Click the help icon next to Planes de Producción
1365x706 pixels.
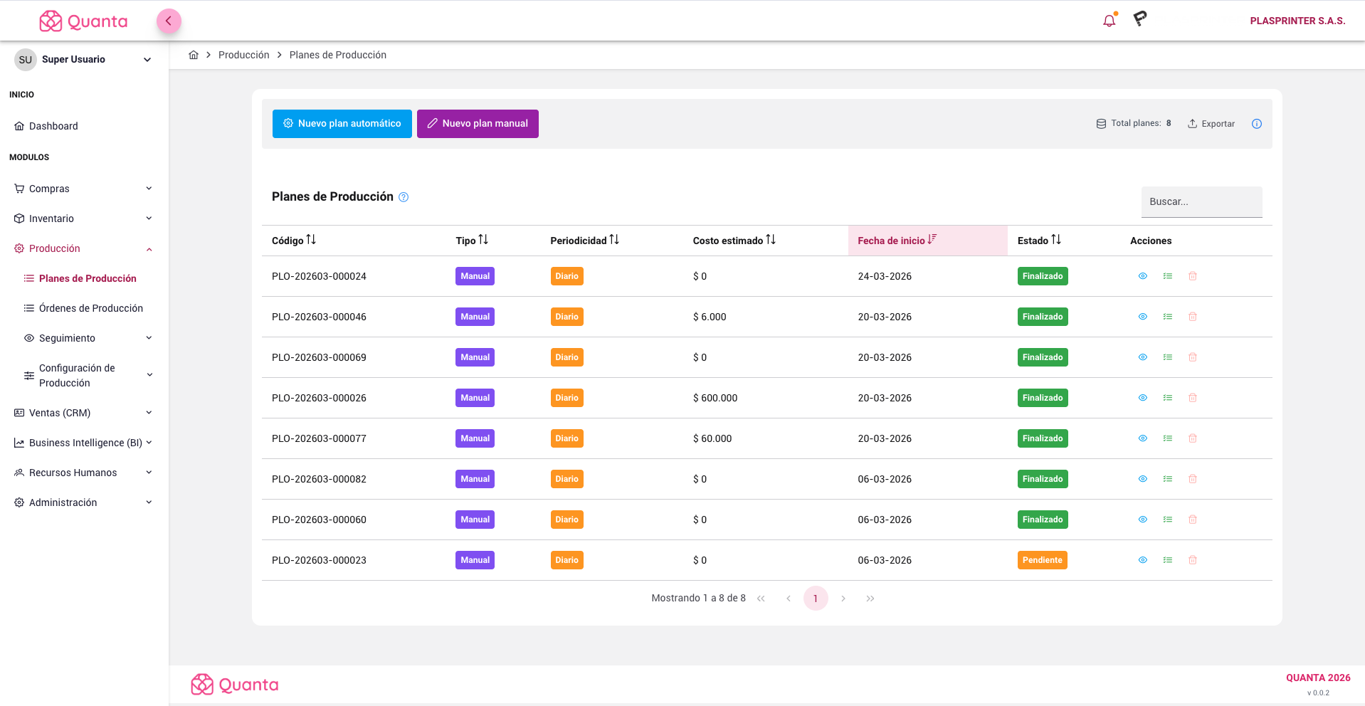404,197
